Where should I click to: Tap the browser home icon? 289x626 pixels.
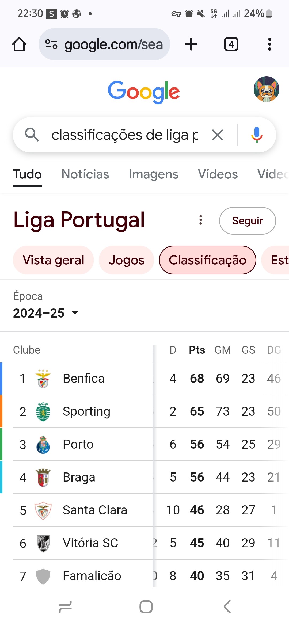click(x=19, y=44)
